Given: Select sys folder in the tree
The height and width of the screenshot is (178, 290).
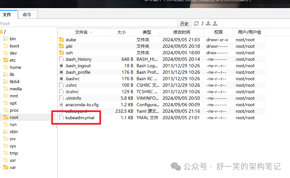Looking at the screenshot, I should (x=13, y=146).
